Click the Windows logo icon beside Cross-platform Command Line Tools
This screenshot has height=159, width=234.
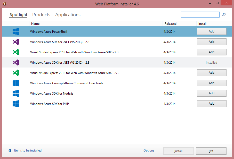tap(16, 83)
